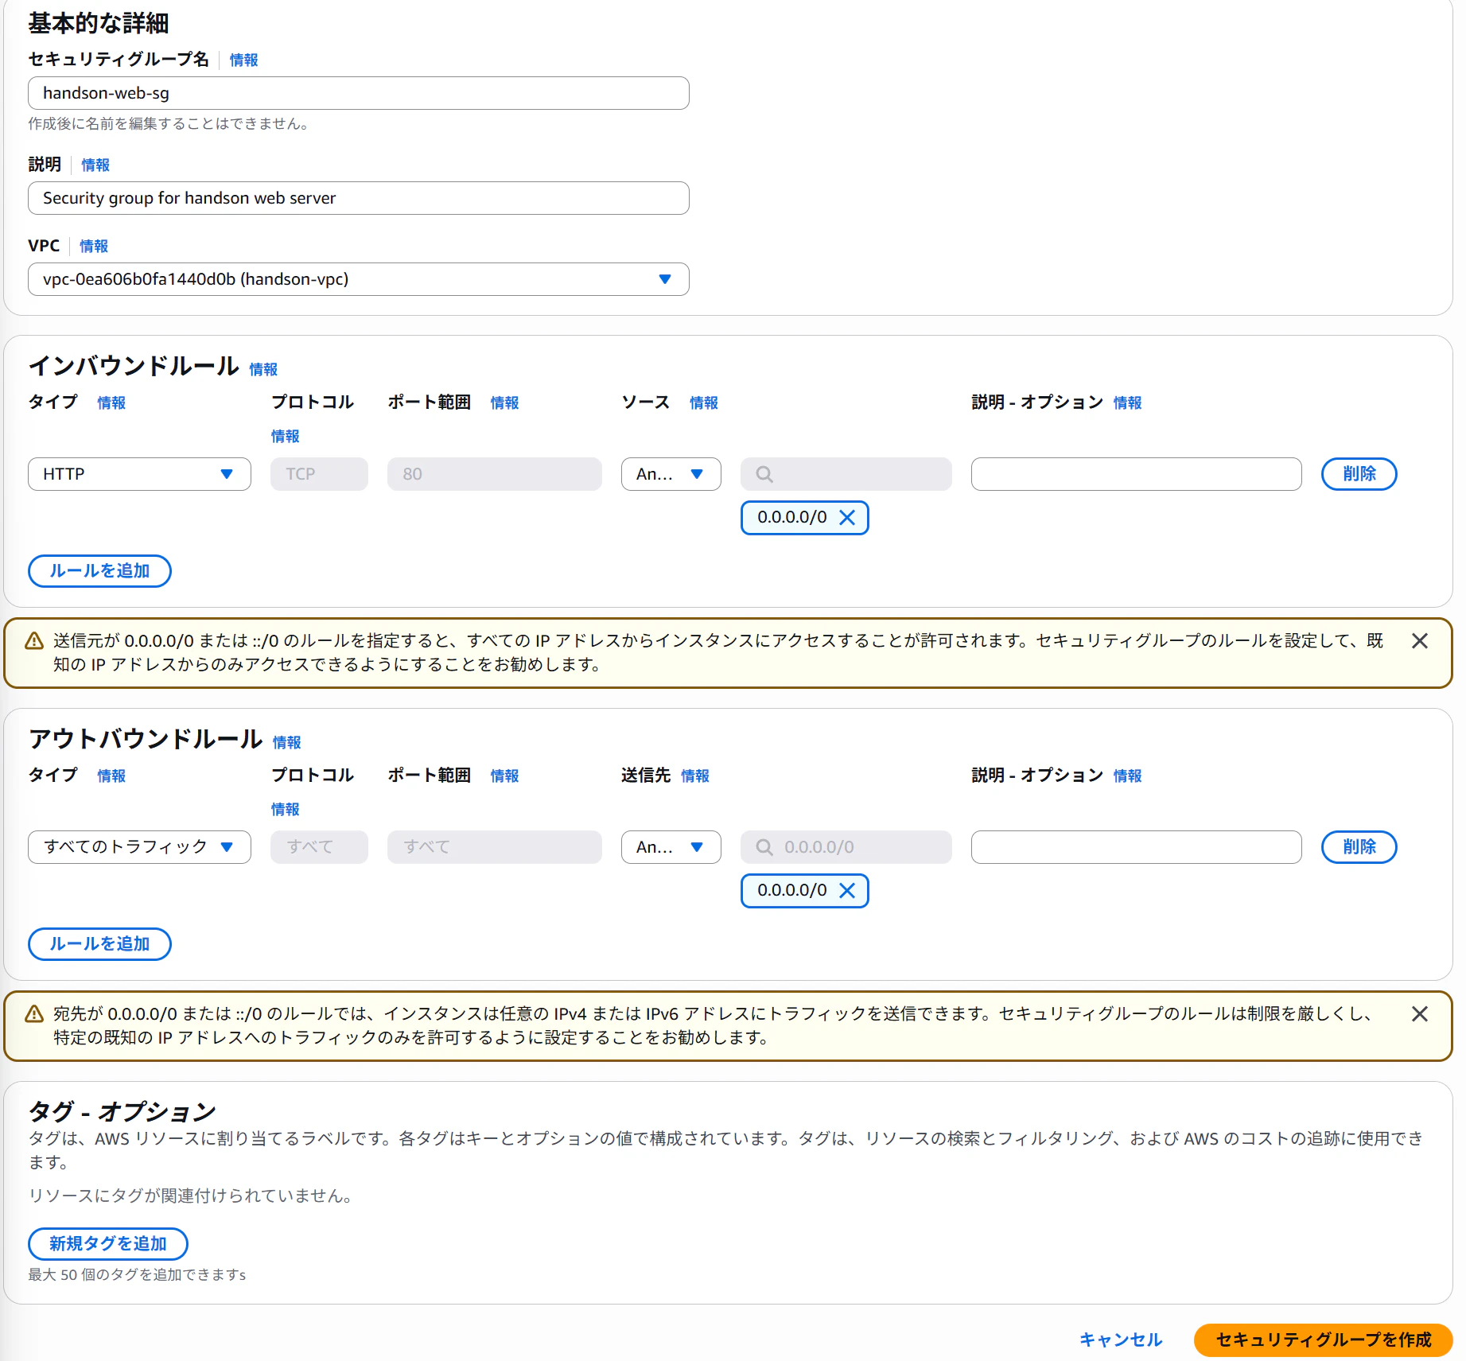
Task: Add an outbound rule with ルールを追加
Action: coord(99,944)
